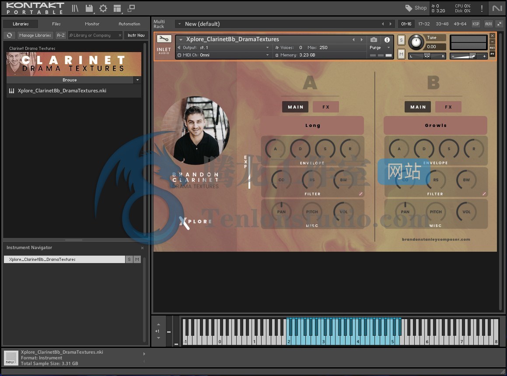Image resolution: width=507 pixels, height=376 pixels.
Task: Click the exclamation panic button
Action: pyautogui.click(x=482, y=8)
